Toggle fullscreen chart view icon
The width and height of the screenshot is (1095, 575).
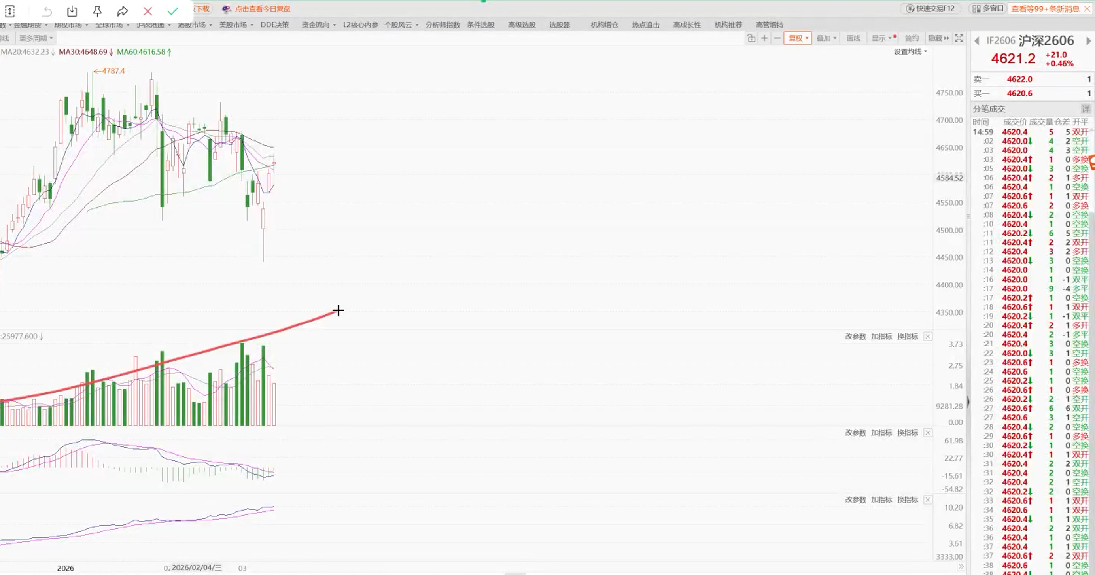click(959, 38)
